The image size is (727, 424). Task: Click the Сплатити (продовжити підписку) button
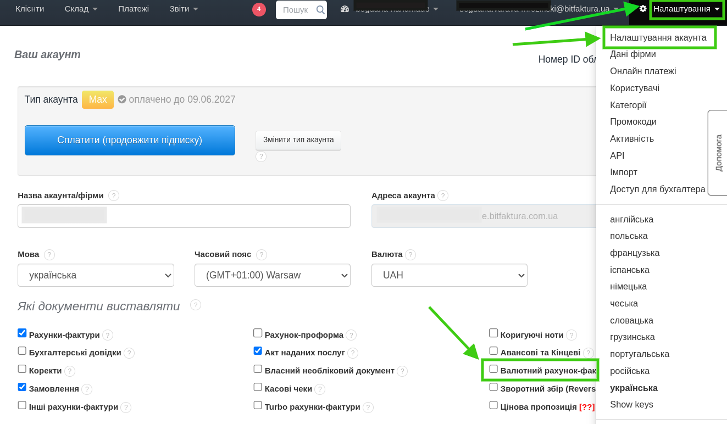click(x=130, y=140)
